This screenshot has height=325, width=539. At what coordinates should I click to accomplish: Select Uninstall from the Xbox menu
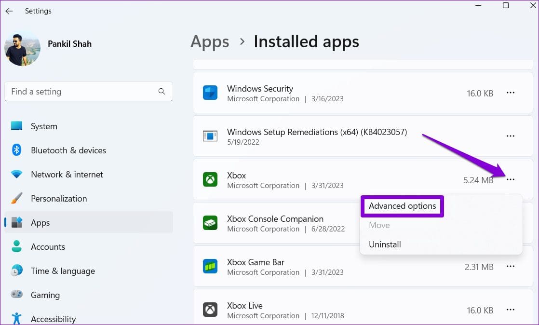[x=385, y=244]
